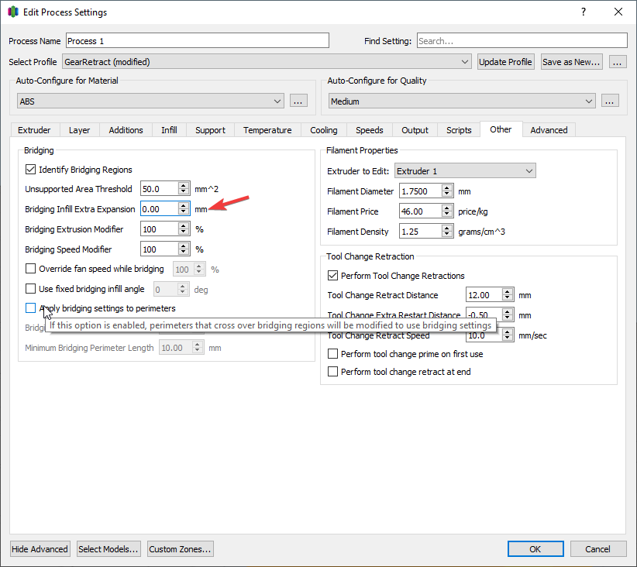
Task: Open profile options ellipsis button
Action: (x=617, y=62)
